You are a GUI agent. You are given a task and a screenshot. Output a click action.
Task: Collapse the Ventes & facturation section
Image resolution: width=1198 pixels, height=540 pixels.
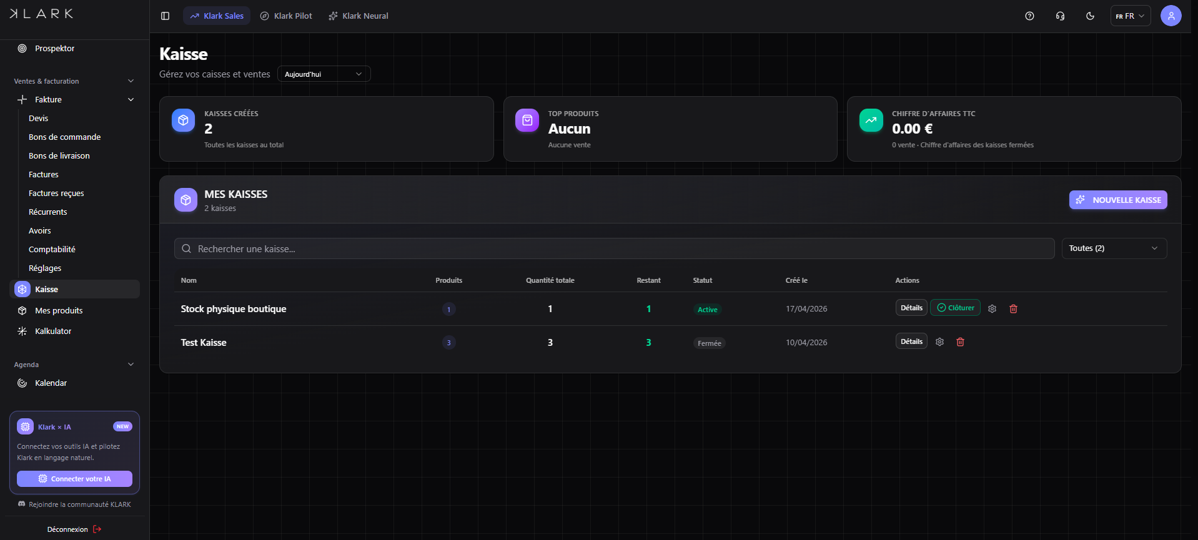tap(131, 81)
